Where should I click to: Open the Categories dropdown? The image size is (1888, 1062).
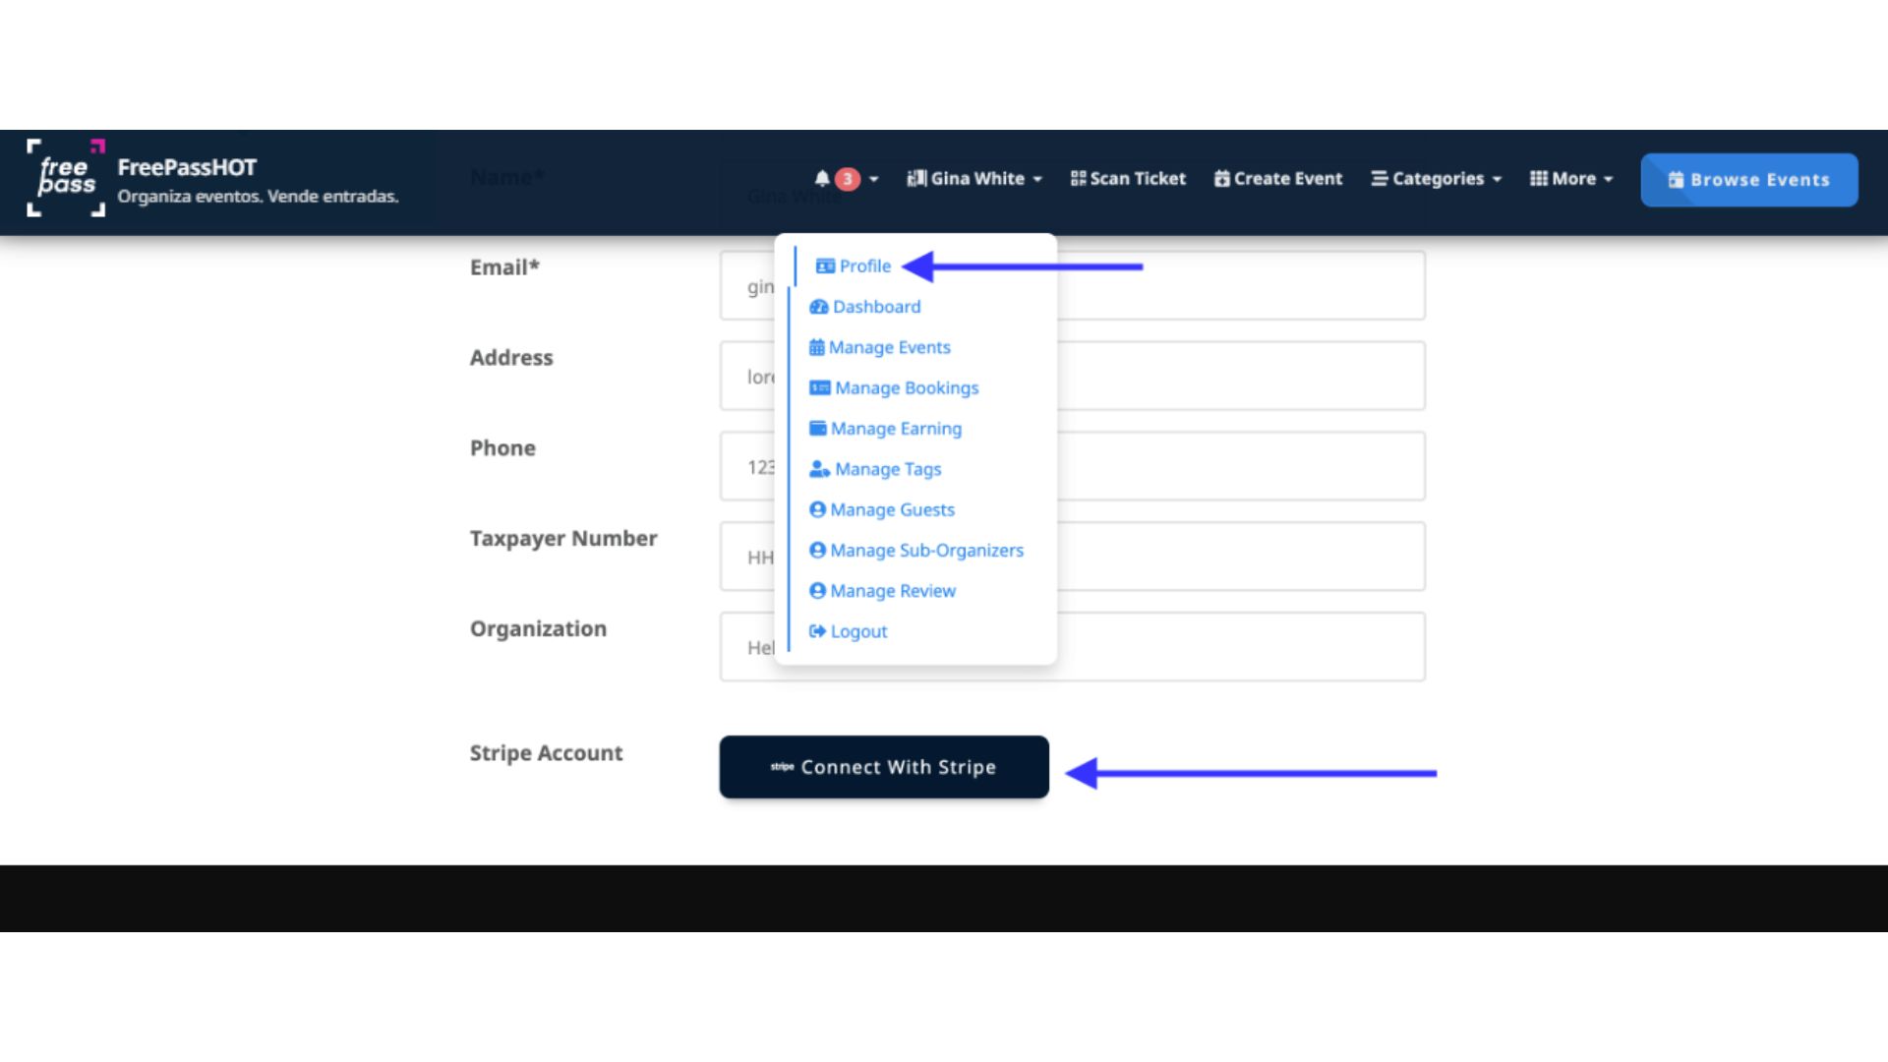coord(1436,178)
